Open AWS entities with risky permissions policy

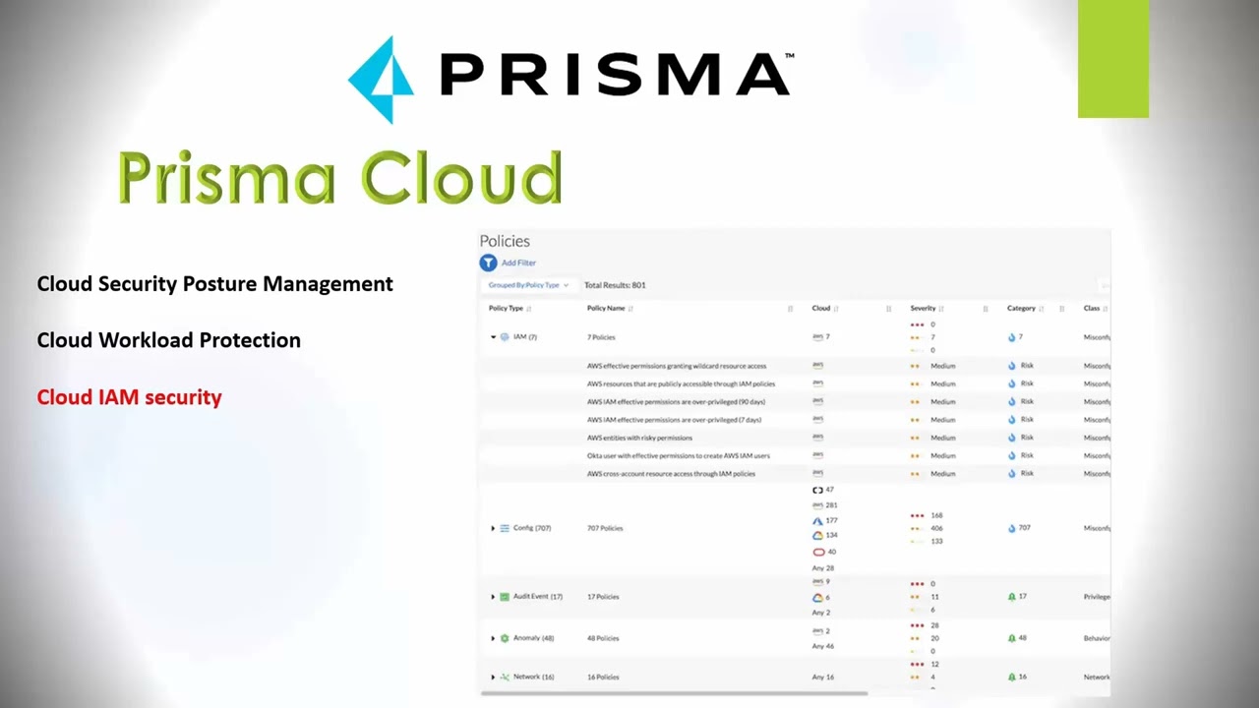pyautogui.click(x=639, y=438)
